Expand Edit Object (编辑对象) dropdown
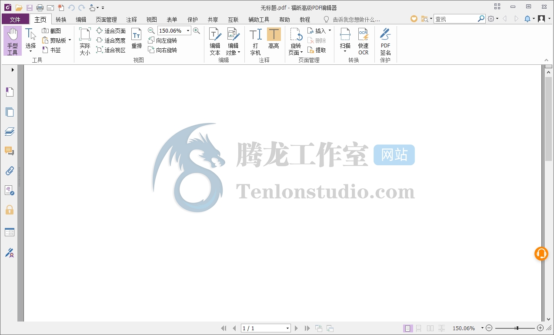Viewport: 554px width, 335px height. 239,53
